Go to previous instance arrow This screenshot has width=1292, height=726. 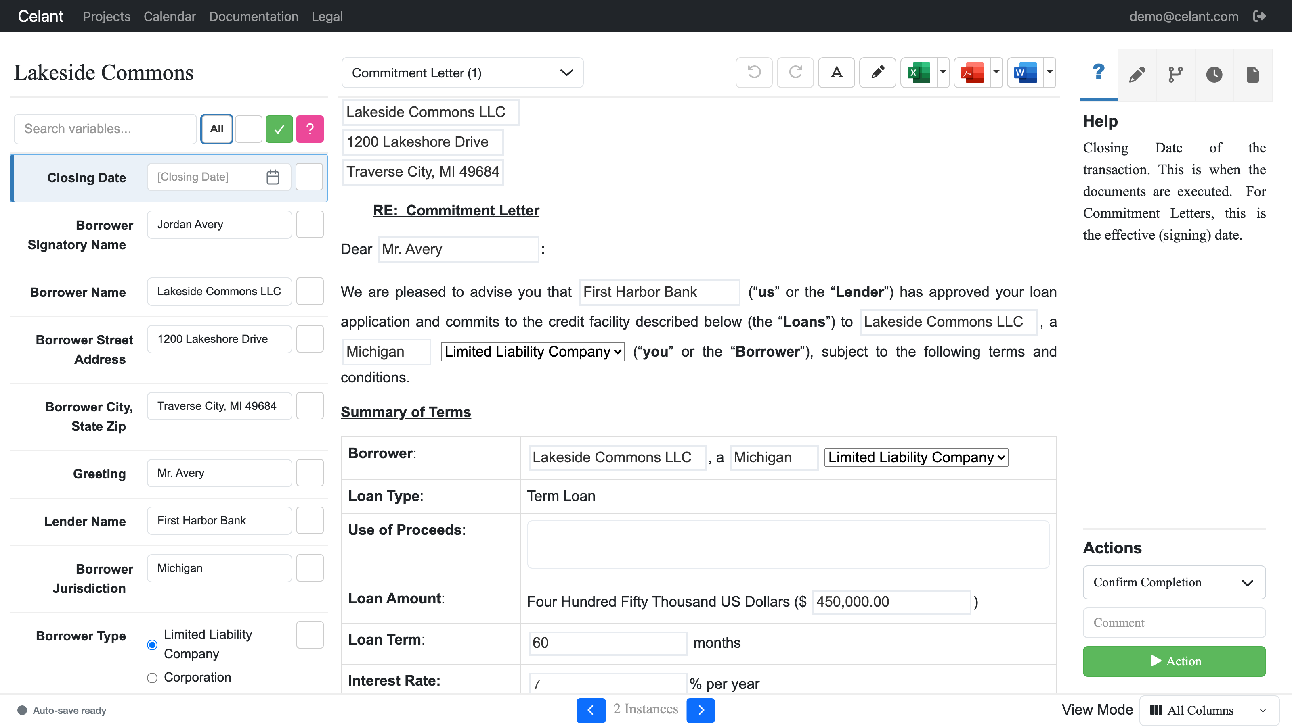(x=591, y=710)
